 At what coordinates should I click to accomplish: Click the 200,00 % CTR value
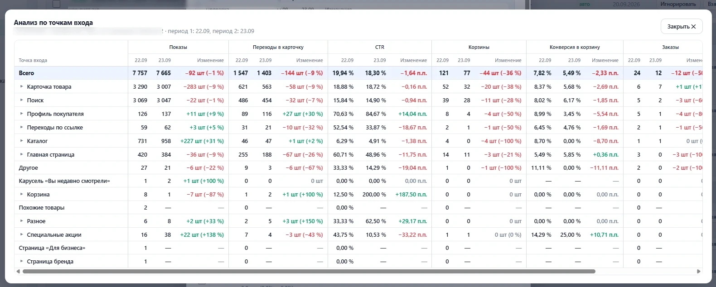click(x=374, y=194)
